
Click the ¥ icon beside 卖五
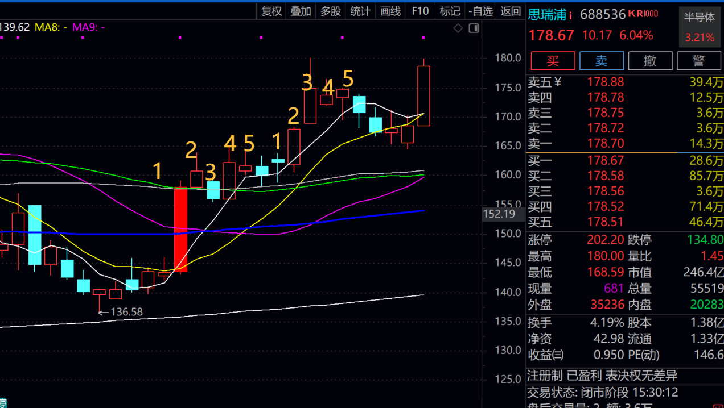557,82
